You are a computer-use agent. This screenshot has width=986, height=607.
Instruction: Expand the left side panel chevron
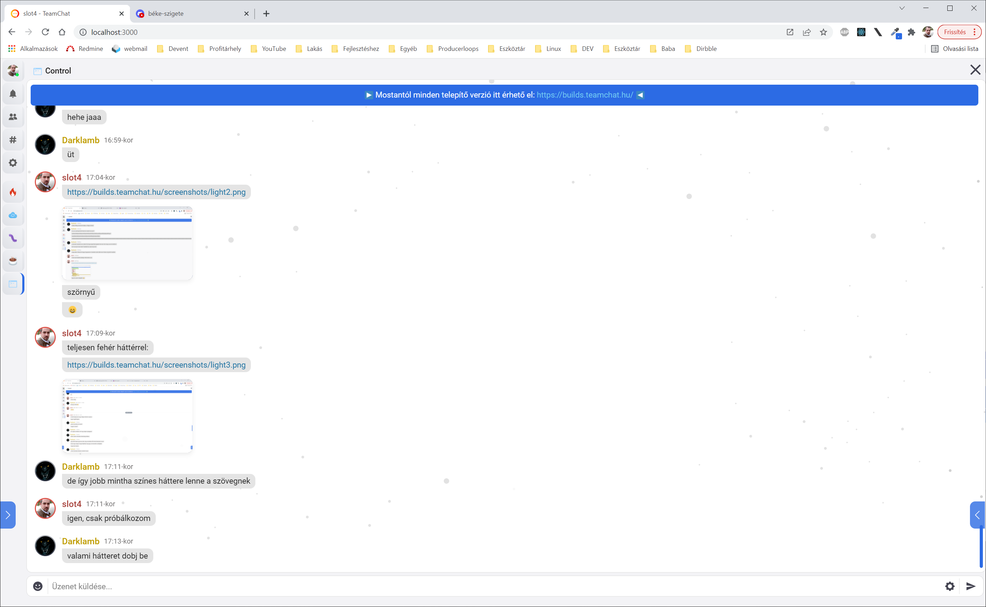click(x=8, y=515)
